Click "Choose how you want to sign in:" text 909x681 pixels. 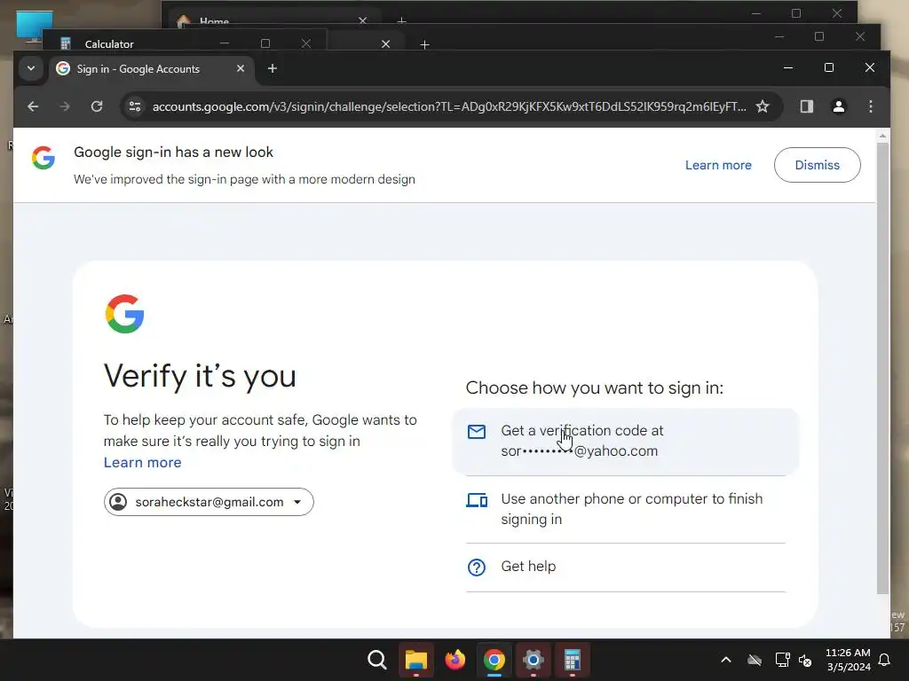594,387
